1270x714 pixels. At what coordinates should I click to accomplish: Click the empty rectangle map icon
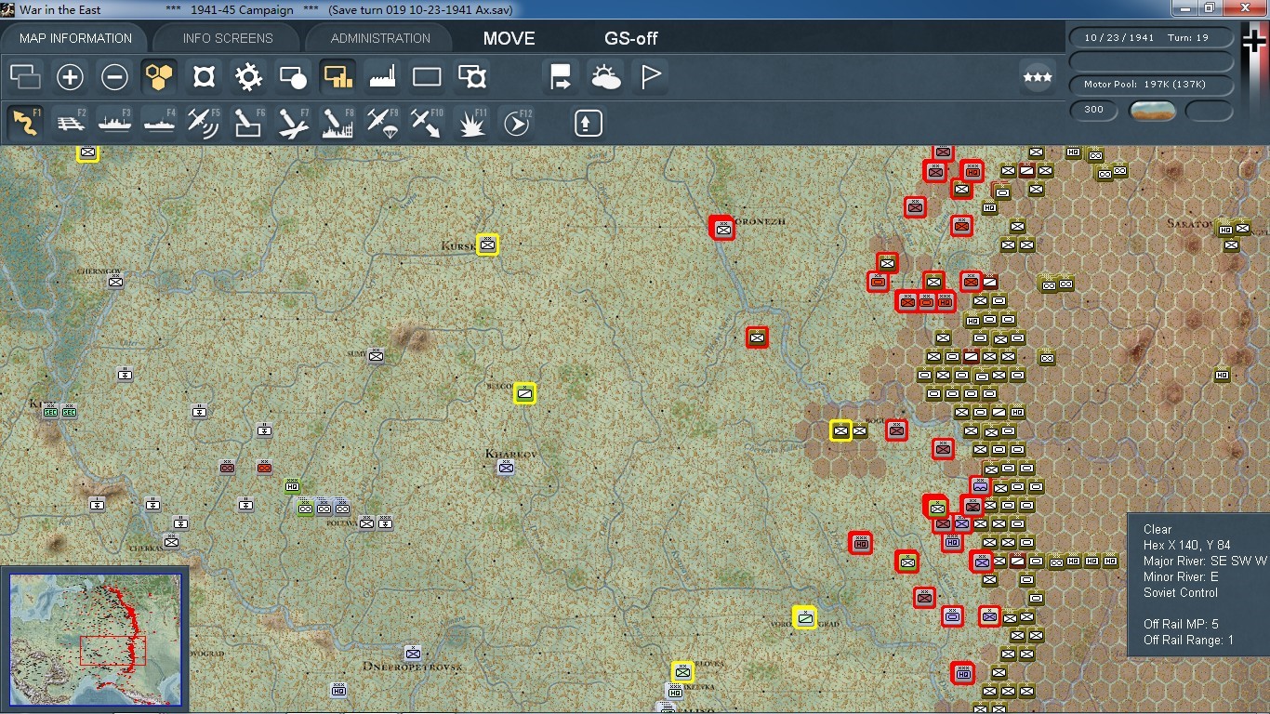point(427,77)
